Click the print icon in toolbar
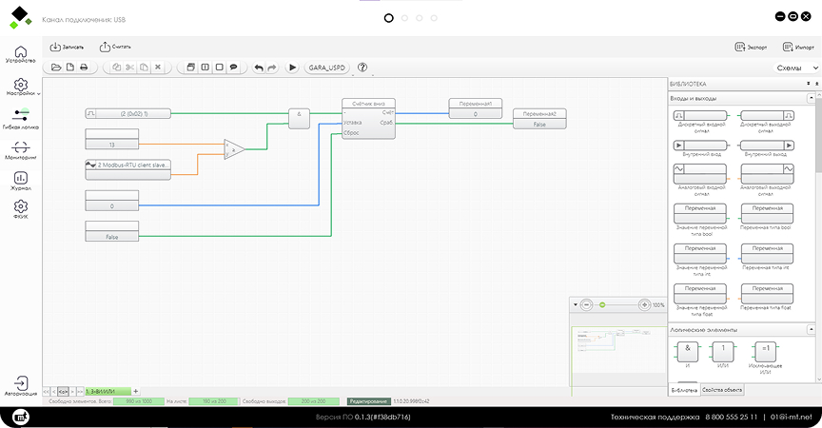822x428 pixels. tap(84, 68)
